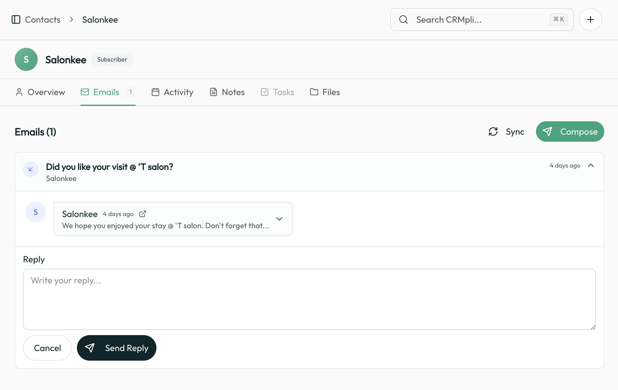Open the Notes tab
The image size is (618, 390).
click(x=227, y=92)
